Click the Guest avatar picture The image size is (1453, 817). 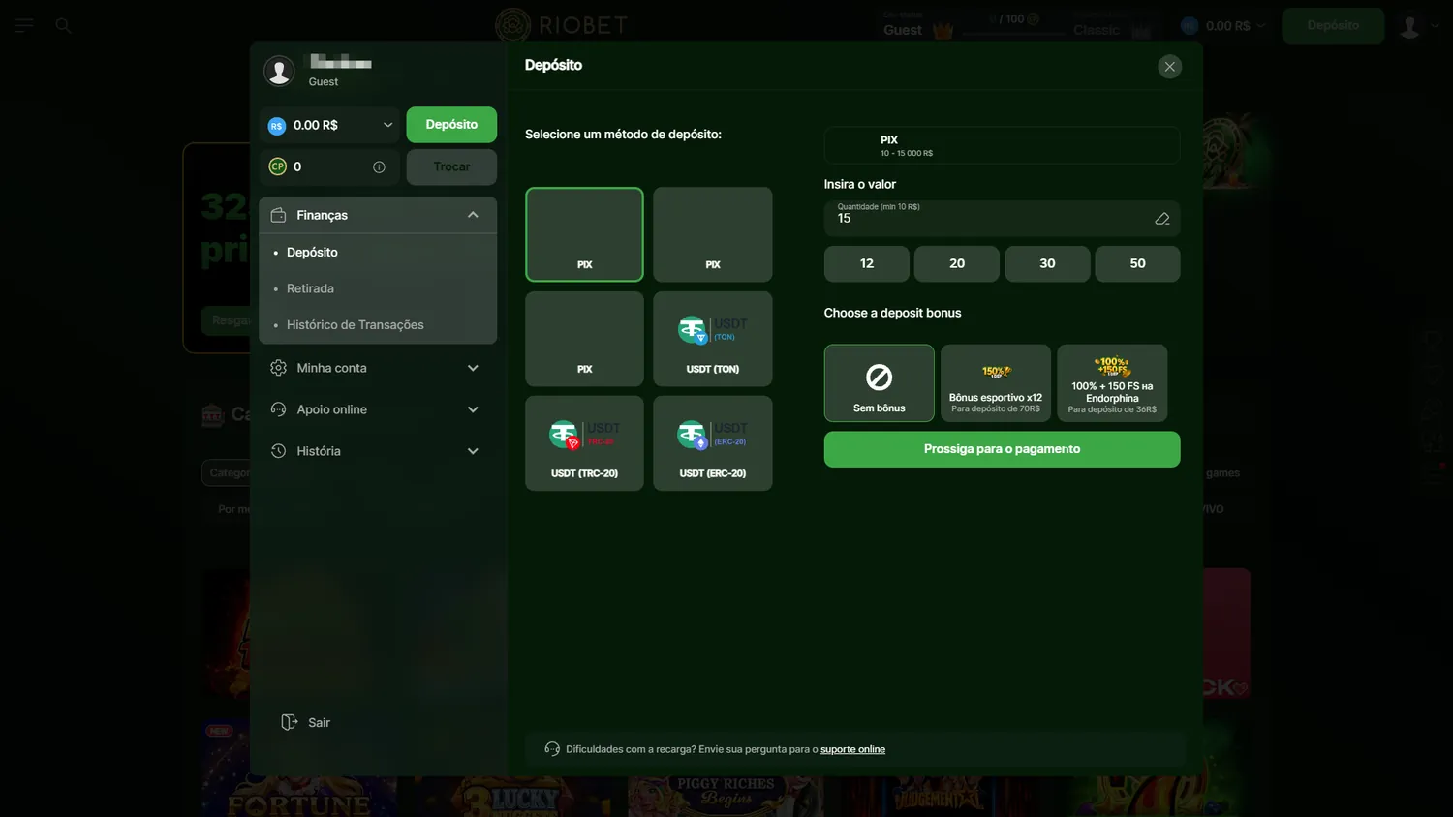click(279, 71)
